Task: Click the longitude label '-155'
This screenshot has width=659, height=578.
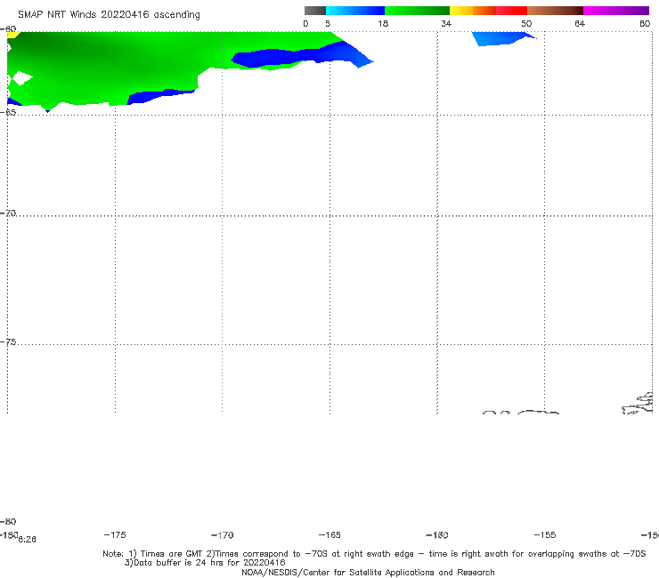Action: click(x=545, y=535)
